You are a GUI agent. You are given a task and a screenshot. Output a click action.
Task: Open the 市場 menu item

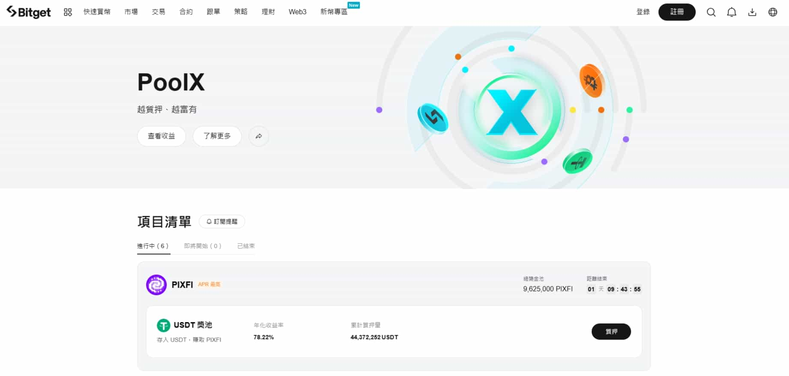(131, 12)
